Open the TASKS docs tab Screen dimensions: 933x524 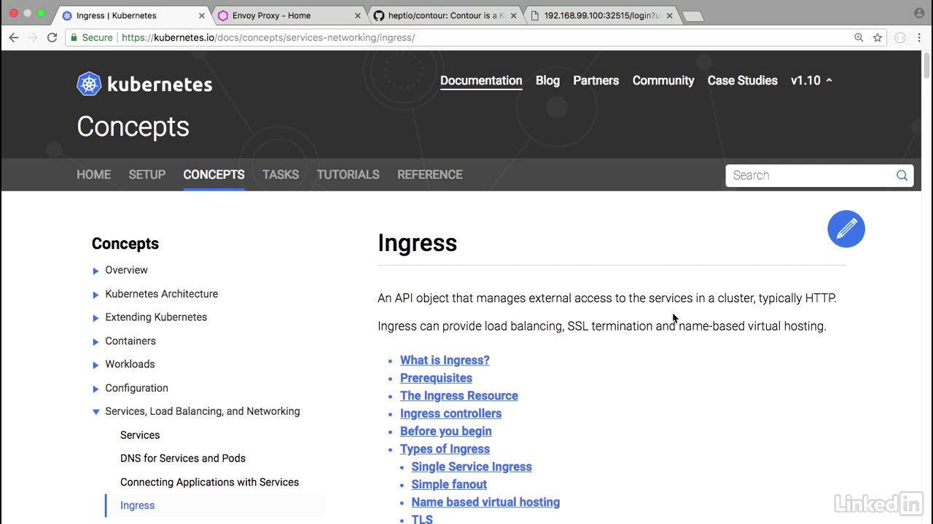click(x=281, y=175)
